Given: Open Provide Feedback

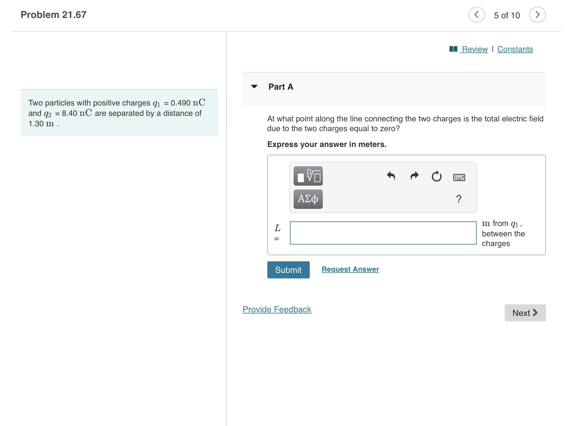Looking at the screenshot, I should (x=276, y=309).
